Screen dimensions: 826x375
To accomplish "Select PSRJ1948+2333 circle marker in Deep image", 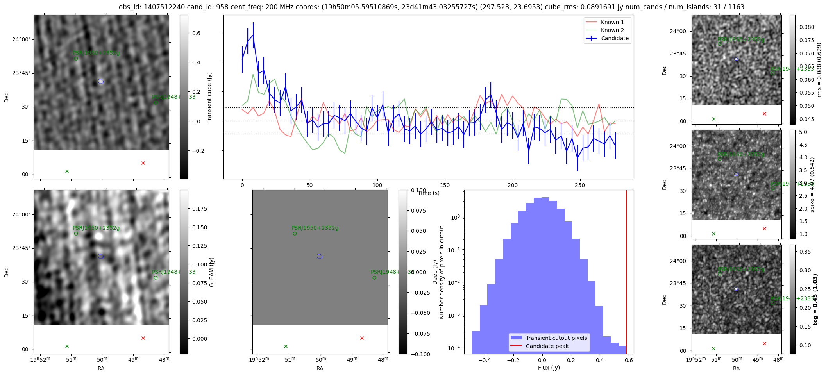I will coord(374,278).
